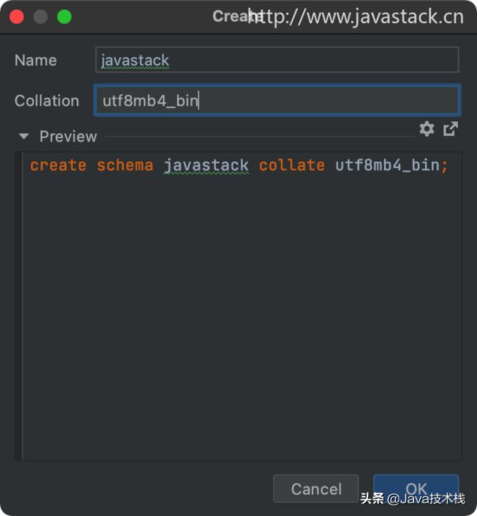Click the SQL preview text area
The width and height of the screenshot is (477, 516).
pyautogui.click(x=242, y=306)
